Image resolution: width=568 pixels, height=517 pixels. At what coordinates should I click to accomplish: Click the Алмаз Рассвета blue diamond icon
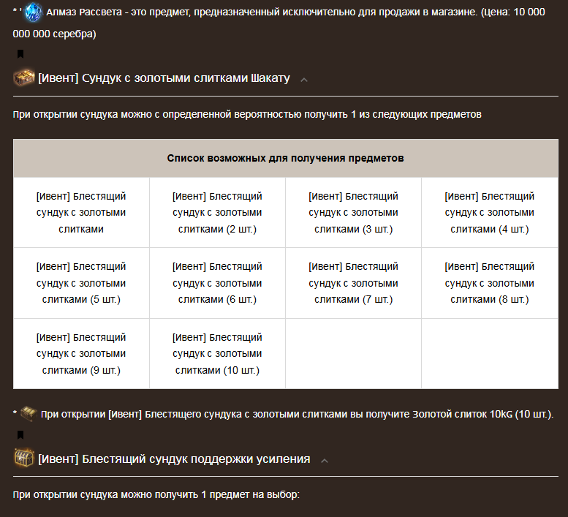(34, 12)
